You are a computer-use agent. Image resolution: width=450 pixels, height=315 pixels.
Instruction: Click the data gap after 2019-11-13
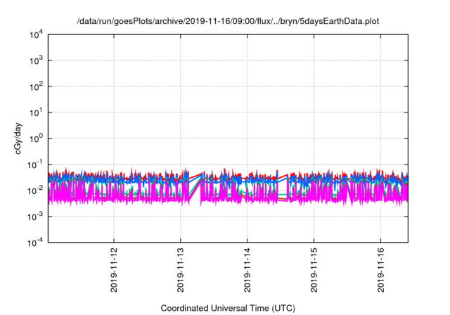coord(195,187)
